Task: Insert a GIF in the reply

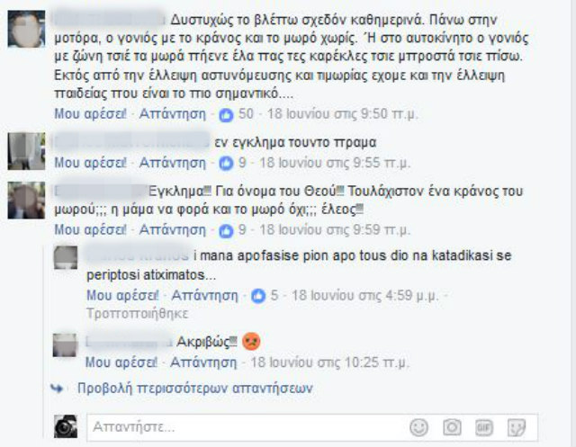Action: coord(484,427)
